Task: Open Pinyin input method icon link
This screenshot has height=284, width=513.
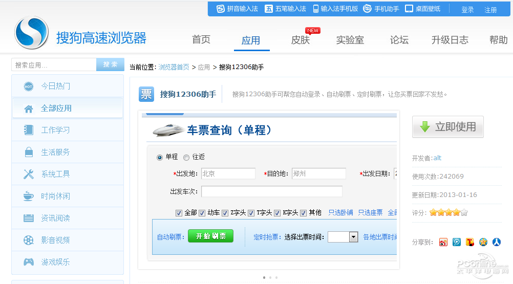Action: pos(221,9)
